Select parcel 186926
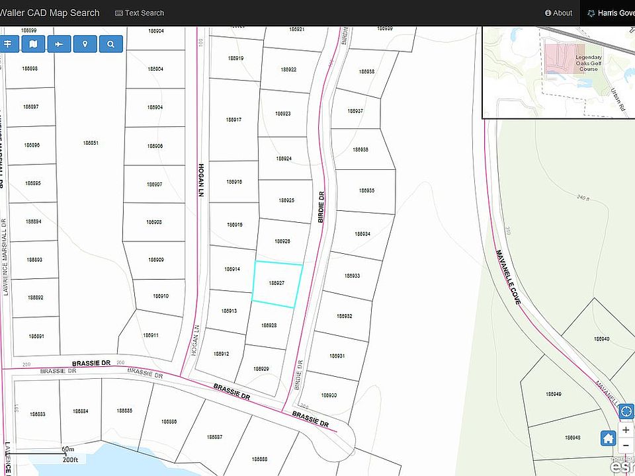Image resolution: width=635 pixels, height=476 pixels. (x=282, y=241)
